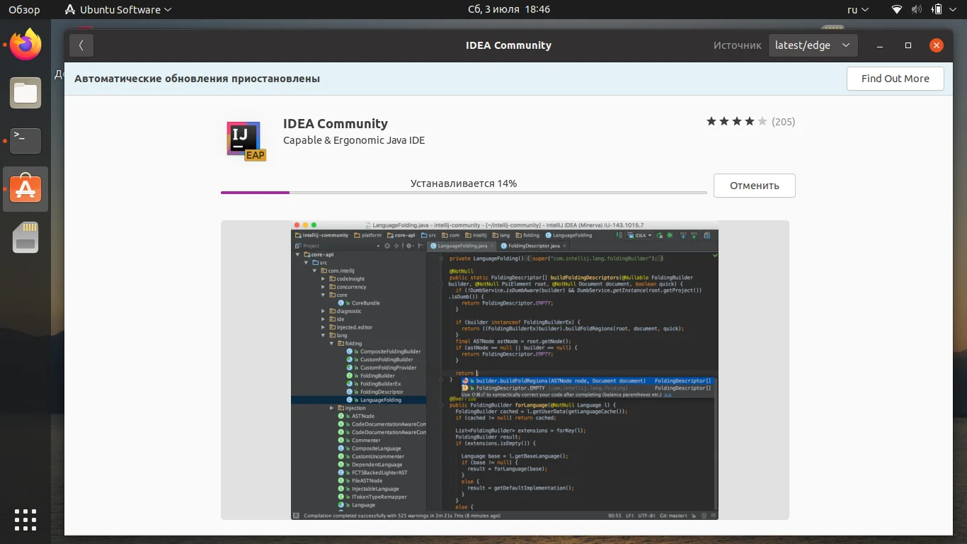Minimize the IDEA Community window
This screenshot has width=967, height=544.
(880, 45)
